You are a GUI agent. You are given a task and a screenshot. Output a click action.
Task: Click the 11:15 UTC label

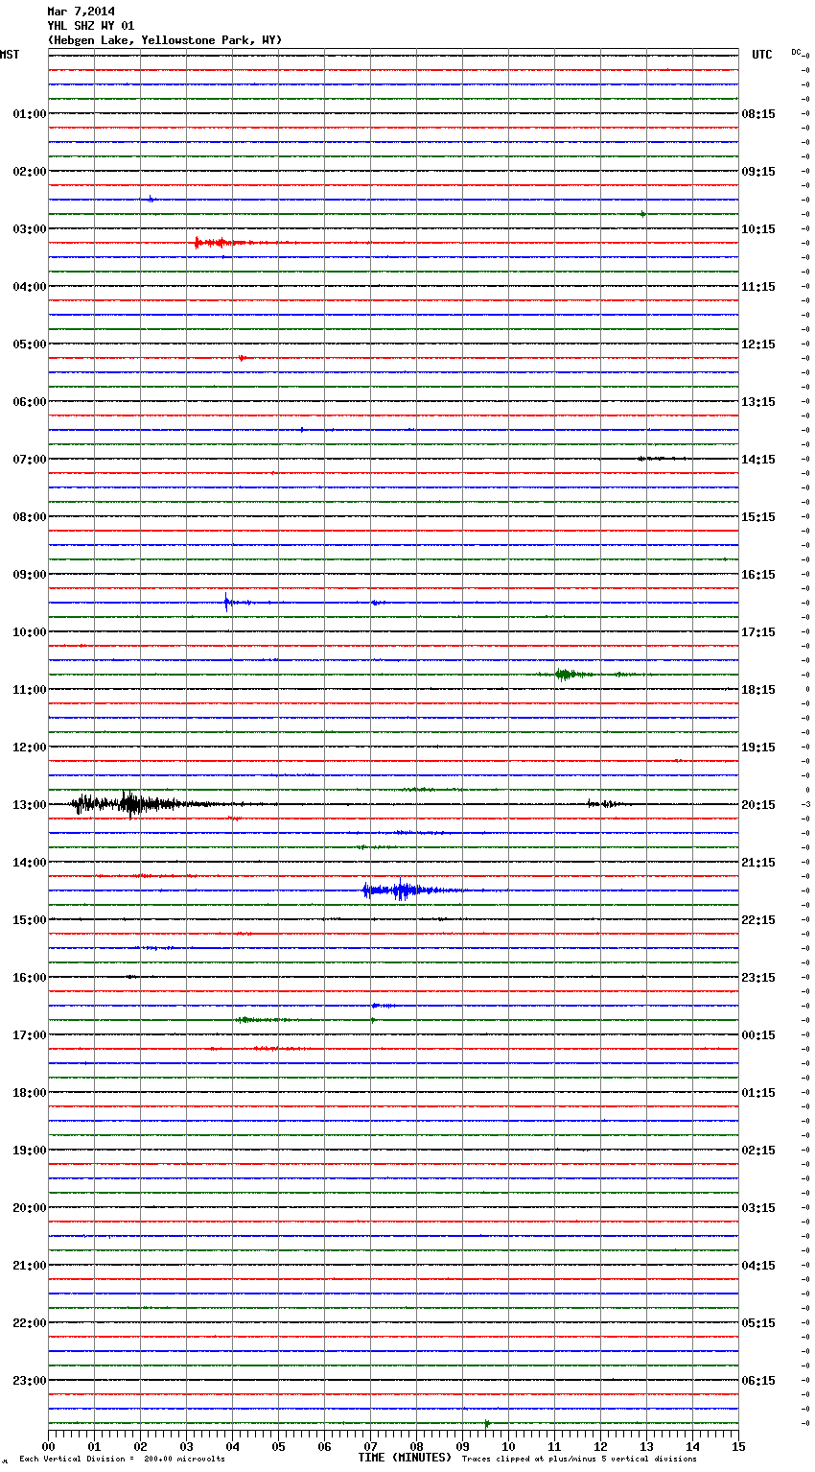pos(758,287)
